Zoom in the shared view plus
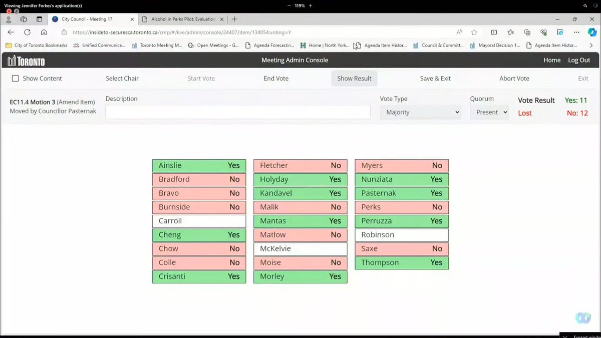Image resolution: width=601 pixels, height=338 pixels. [311, 6]
